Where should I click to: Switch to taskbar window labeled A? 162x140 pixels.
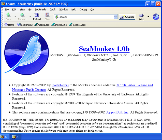pos(16,137)
